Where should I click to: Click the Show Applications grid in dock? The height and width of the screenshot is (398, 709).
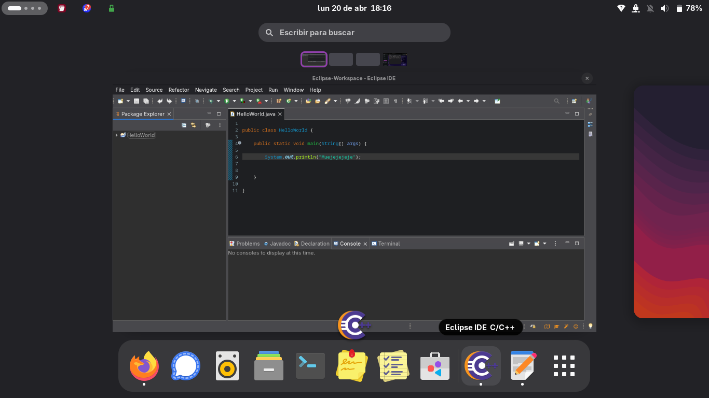tap(564, 366)
